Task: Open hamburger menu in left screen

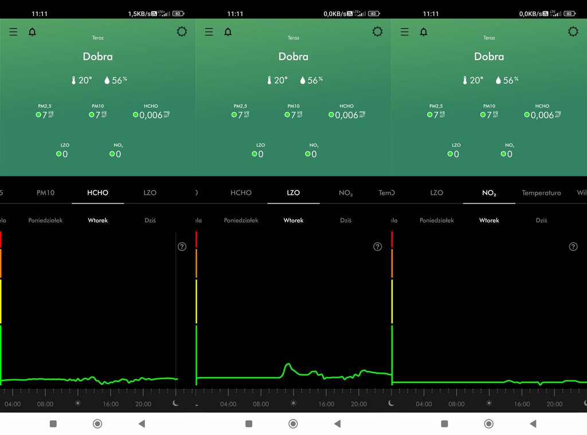Action: click(14, 32)
